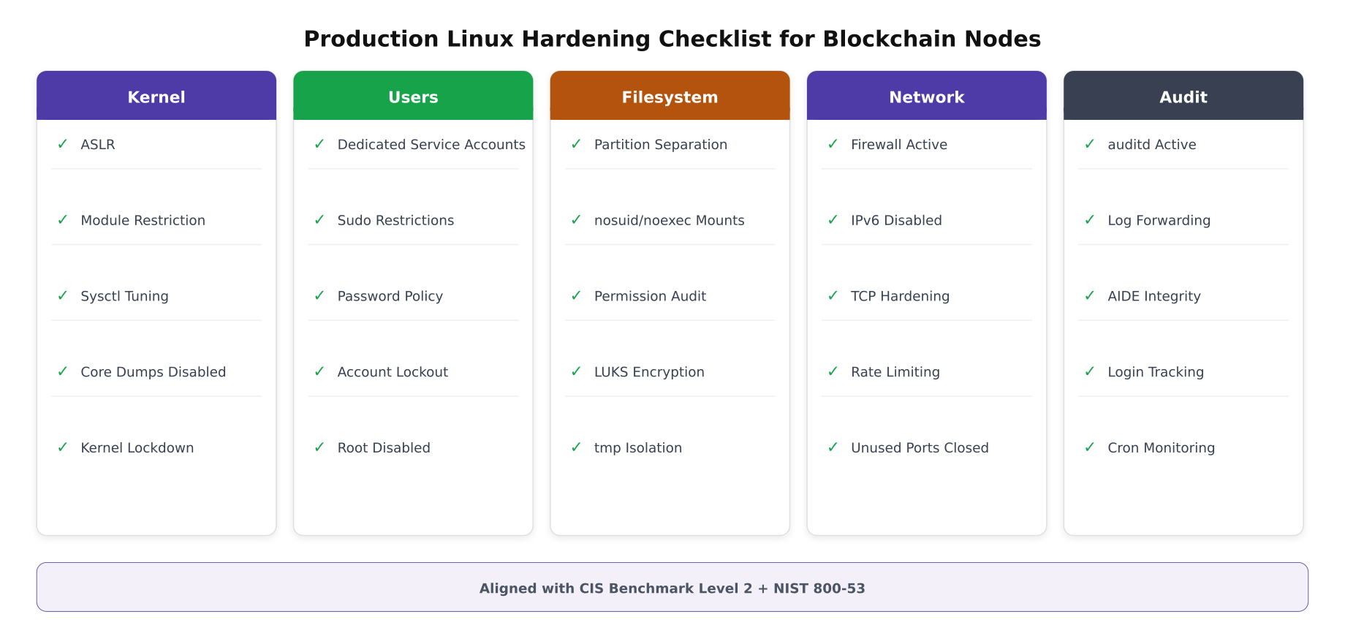Screen dimensions: 1345x636
Task: Click the Core Dumps Disabled text
Action: (154, 372)
